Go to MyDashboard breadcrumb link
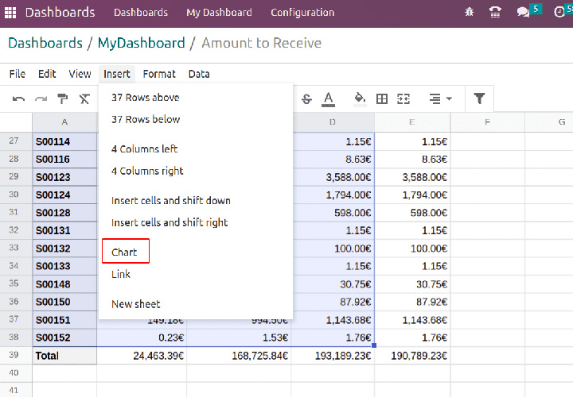Viewport: 573px width, 397px height. [x=141, y=43]
